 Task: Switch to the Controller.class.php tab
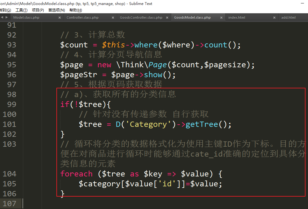click(82, 18)
